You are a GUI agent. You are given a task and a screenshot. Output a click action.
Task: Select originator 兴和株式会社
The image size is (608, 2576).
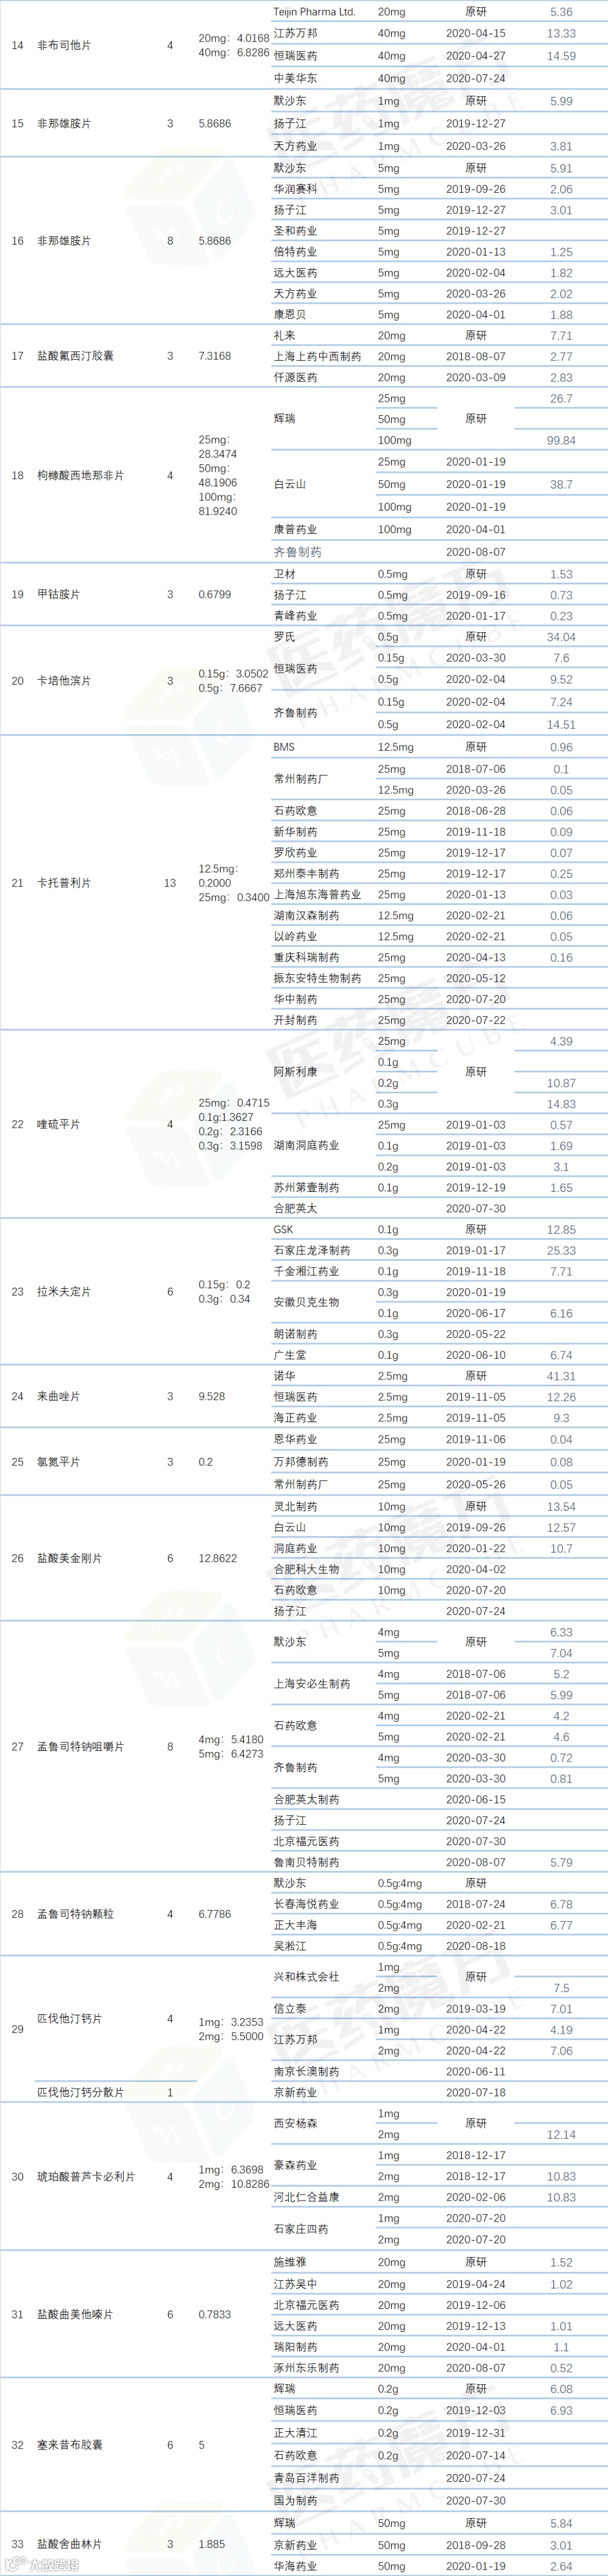306,1977
